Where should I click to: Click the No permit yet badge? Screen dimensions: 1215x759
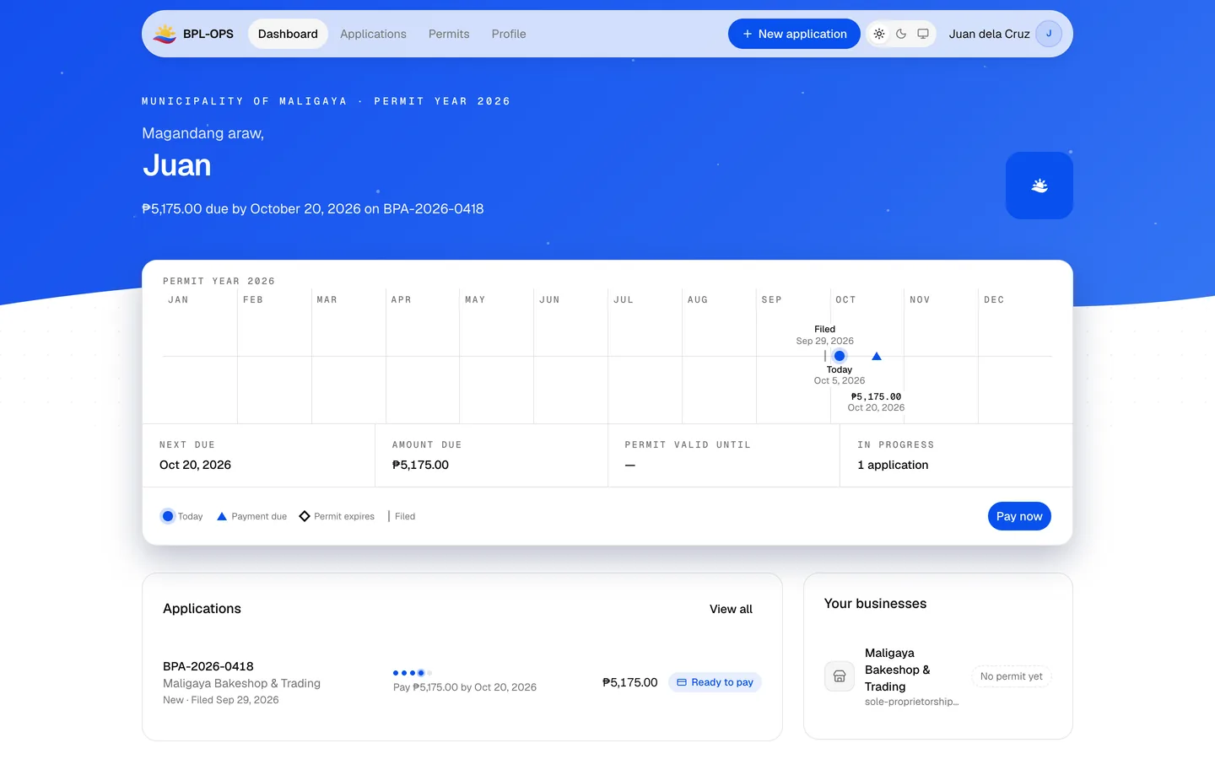(x=1011, y=676)
